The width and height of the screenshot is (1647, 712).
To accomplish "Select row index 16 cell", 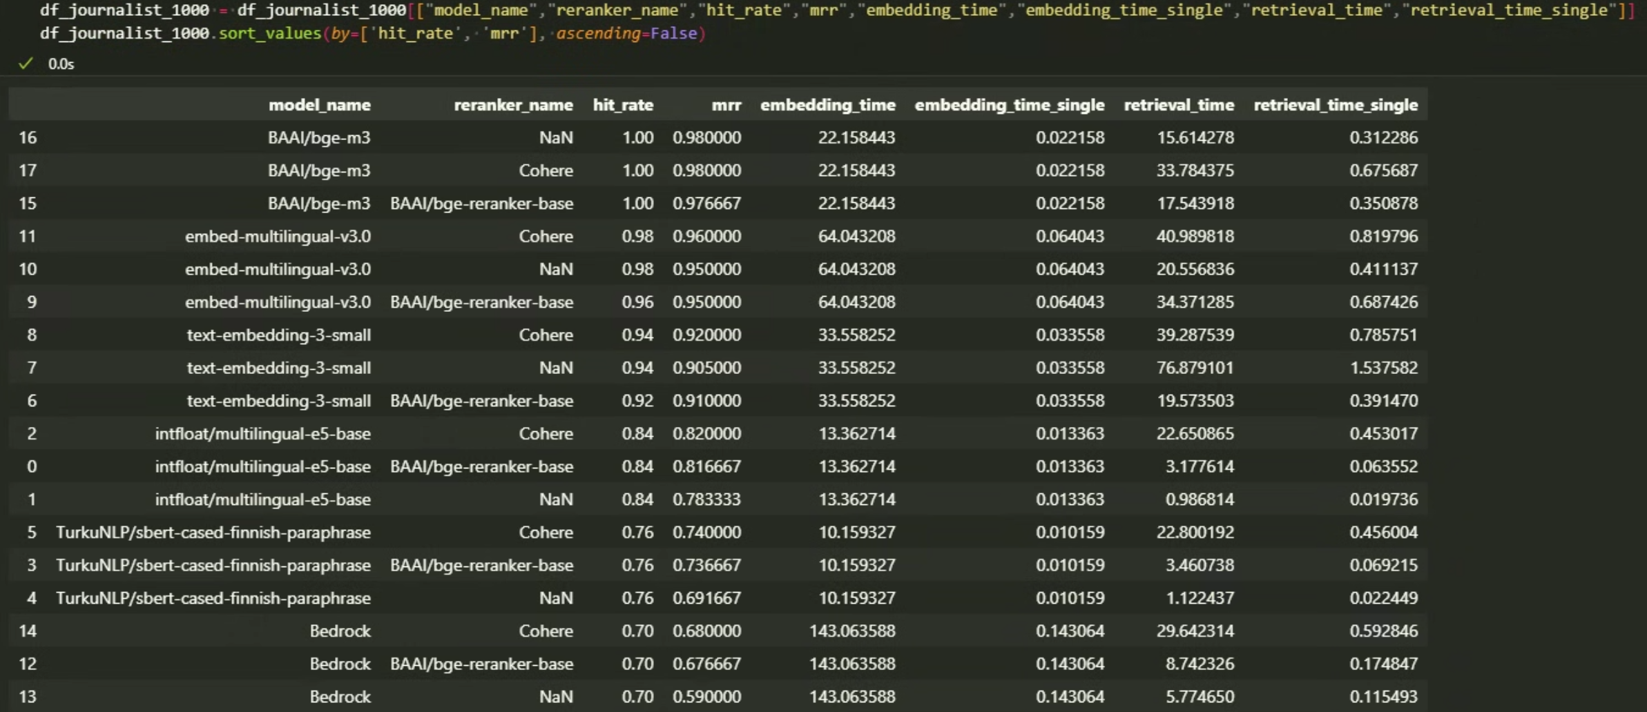I will [x=28, y=138].
